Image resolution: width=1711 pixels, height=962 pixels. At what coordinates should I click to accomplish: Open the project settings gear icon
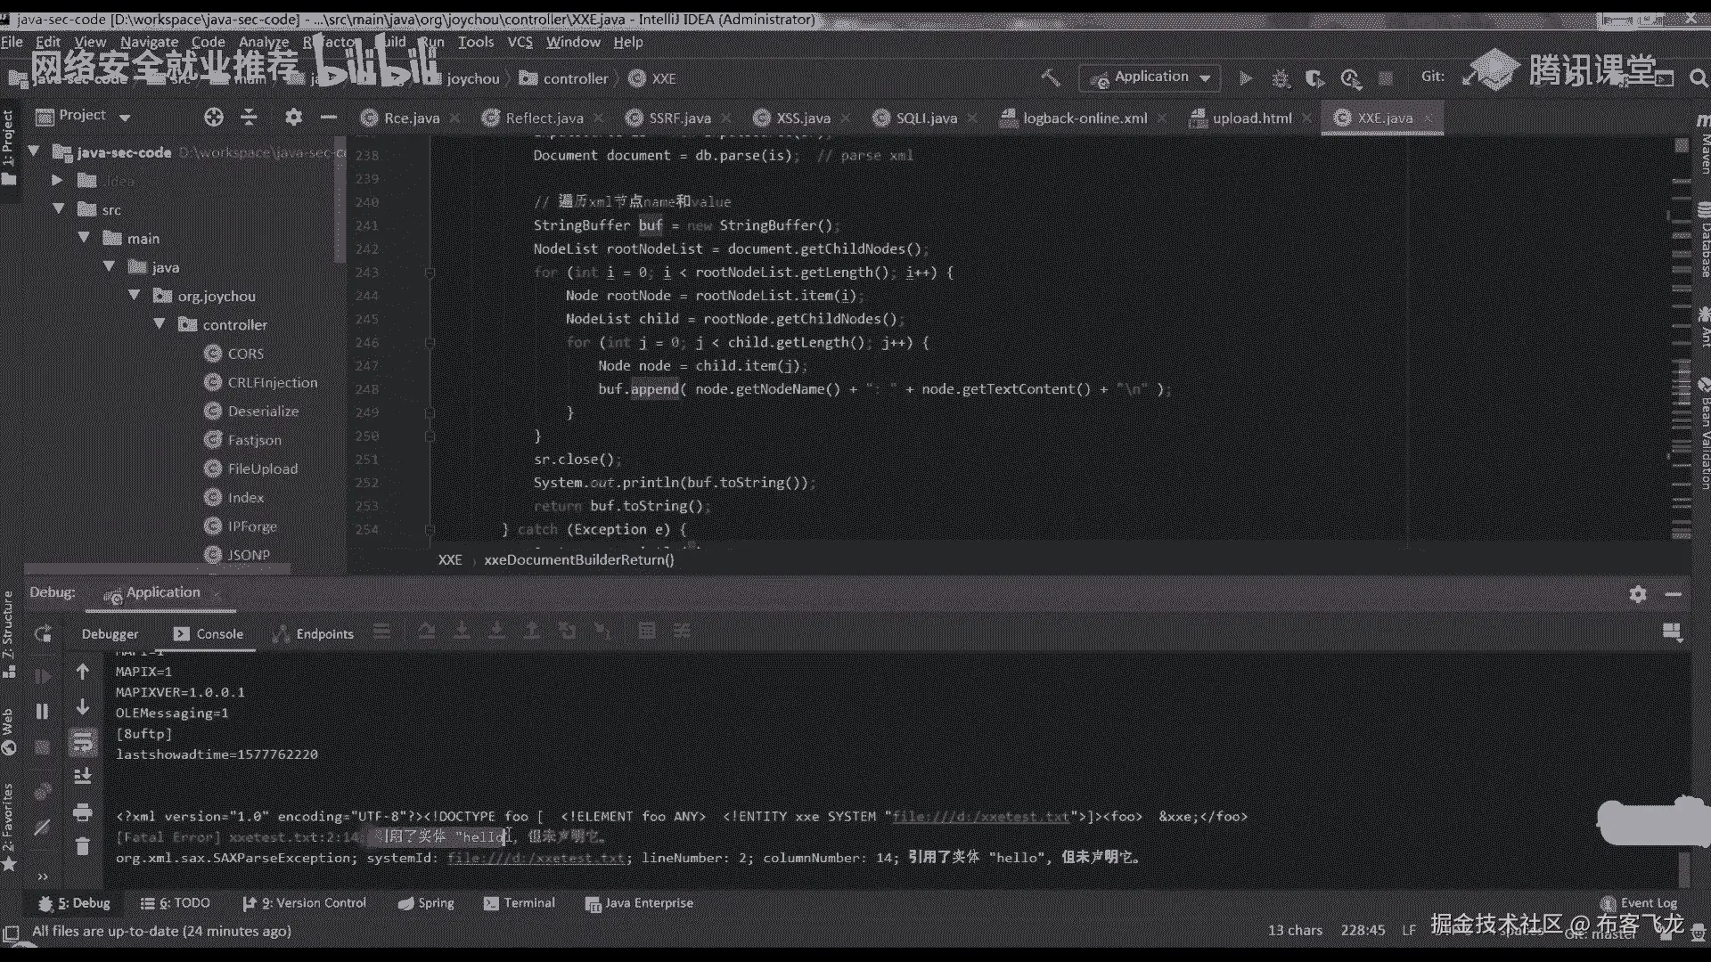coord(293,117)
